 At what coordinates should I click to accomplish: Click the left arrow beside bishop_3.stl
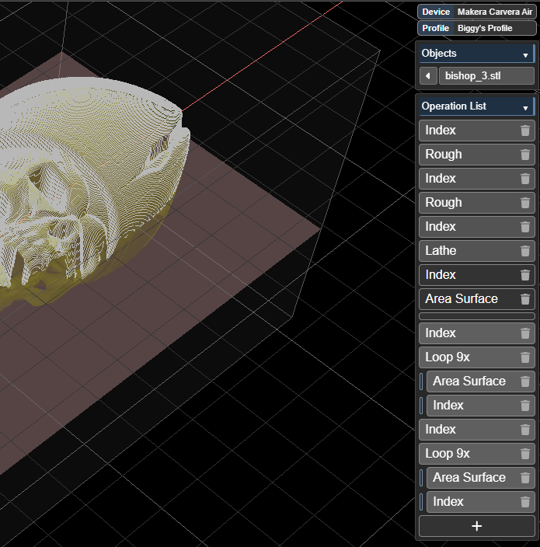point(428,76)
